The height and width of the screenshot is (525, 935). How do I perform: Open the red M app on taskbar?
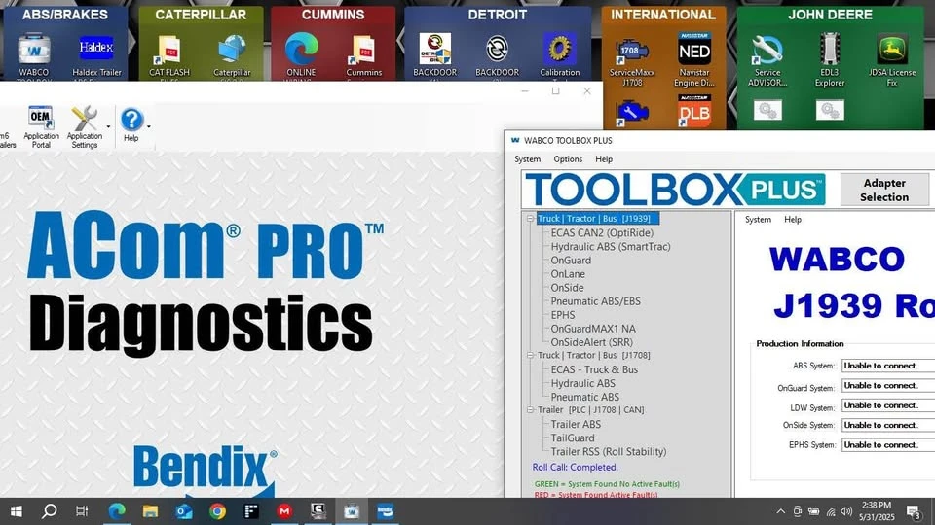click(x=284, y=511)
